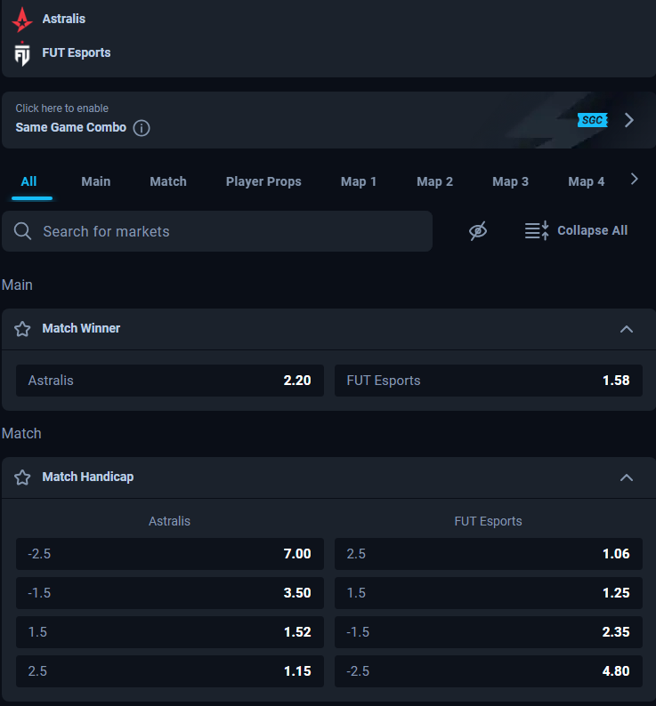Select FUT Esports -2.5 handicap at 4.80
This screenshot has height=706, width=656.
pyautogui.click(x=489, y=671)
